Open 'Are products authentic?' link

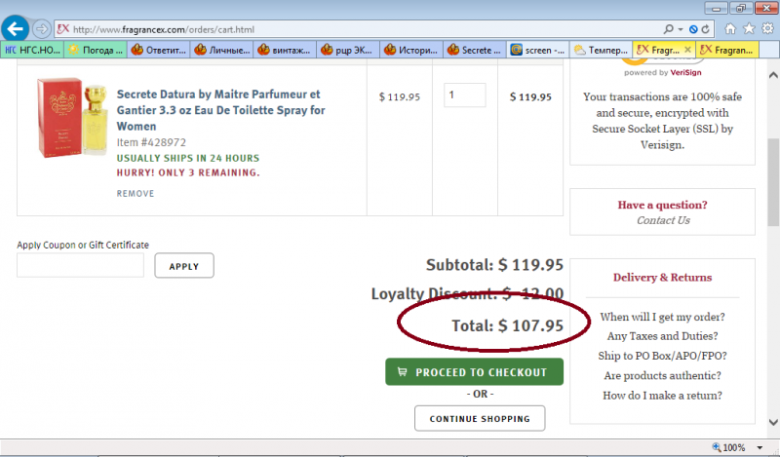tap(662, 375)
